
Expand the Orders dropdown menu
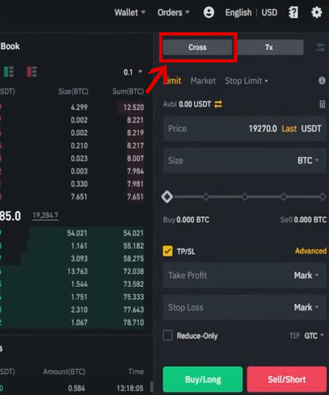(174, 13)
